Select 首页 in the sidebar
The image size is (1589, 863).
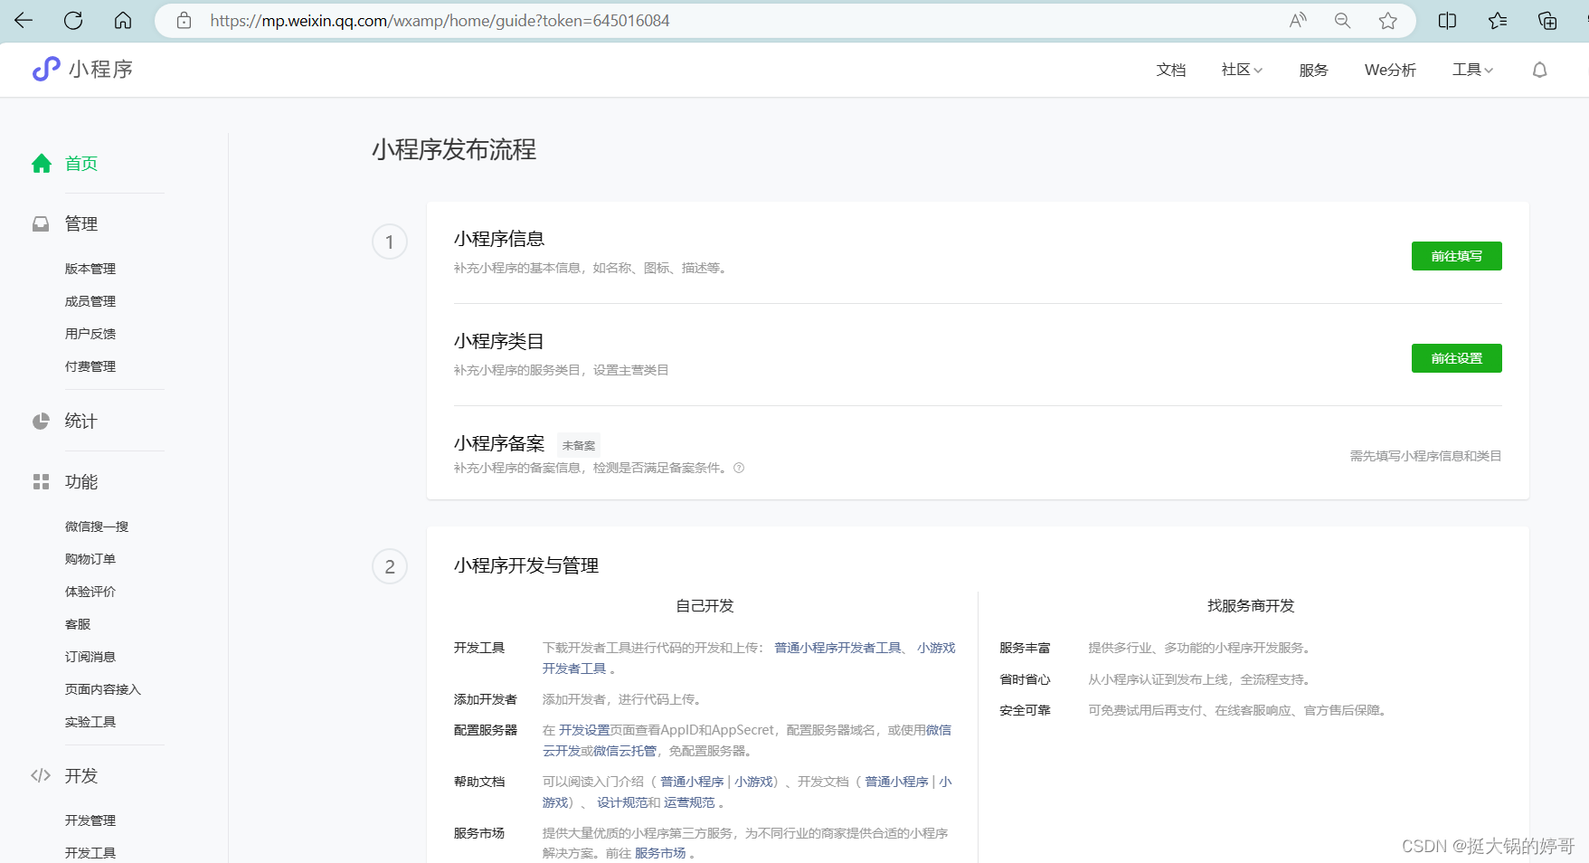click(x=81, y=163)
